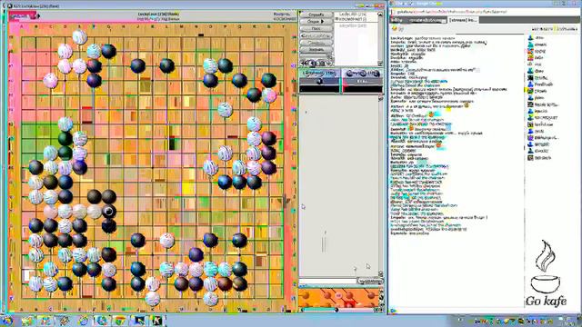Open the KGS "K" icon in the taskbar
The height and width of the screenshot is (327, 582).
click(x=157, y=321)
